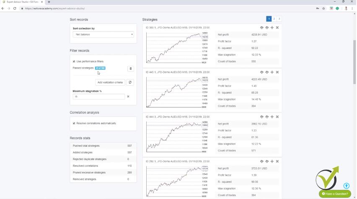Click the Add validation criteria button
357x199 pixels.
click(x=110, y=82)
